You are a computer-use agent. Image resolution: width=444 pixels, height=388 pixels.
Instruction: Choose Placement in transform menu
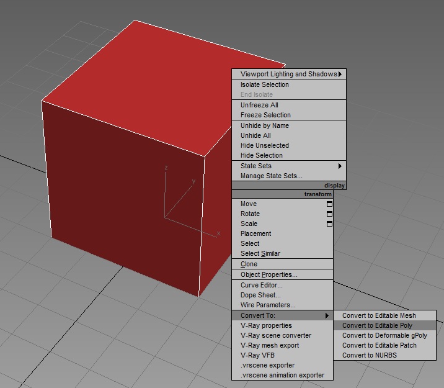click(282, 233)
